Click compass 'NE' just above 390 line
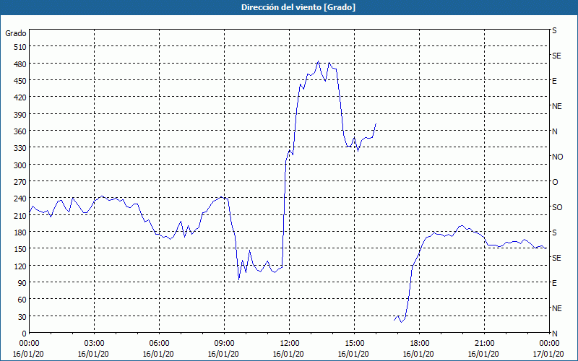This screenshot has width=578, height=361. pos(556,106)
